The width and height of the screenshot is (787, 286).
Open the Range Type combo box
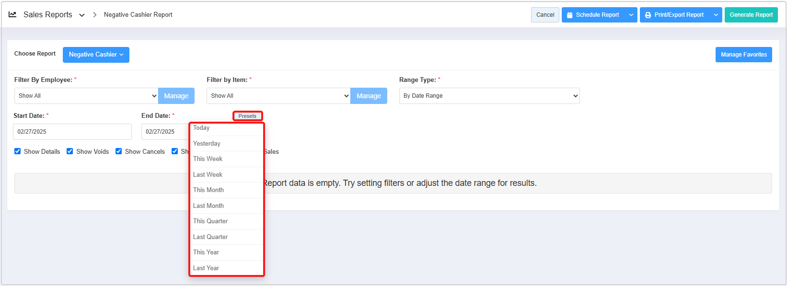tap(489, 96)
